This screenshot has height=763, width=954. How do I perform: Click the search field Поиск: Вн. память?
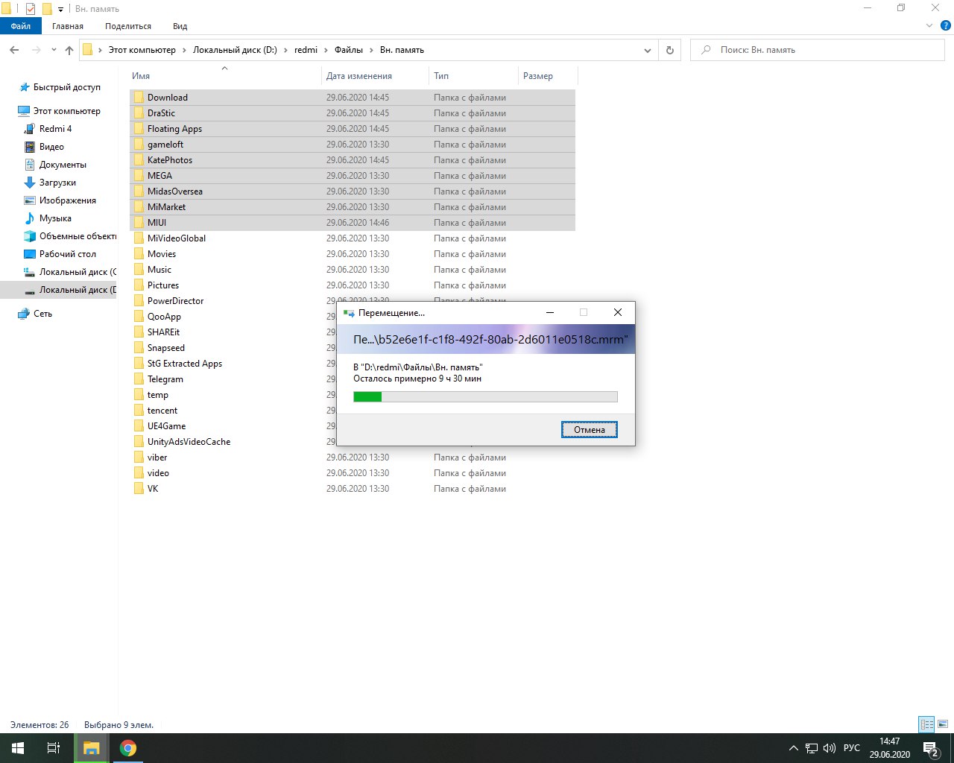[x=818, y=50]
